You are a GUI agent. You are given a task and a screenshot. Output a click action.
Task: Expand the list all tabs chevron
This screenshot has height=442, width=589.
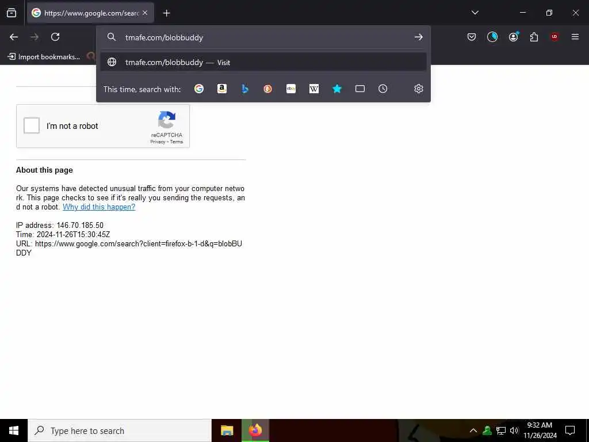tap(475, 13)
